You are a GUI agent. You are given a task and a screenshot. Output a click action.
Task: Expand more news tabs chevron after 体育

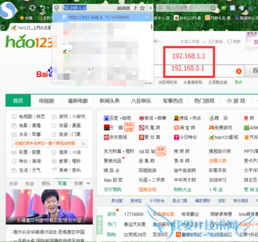[x=88, y=183]
